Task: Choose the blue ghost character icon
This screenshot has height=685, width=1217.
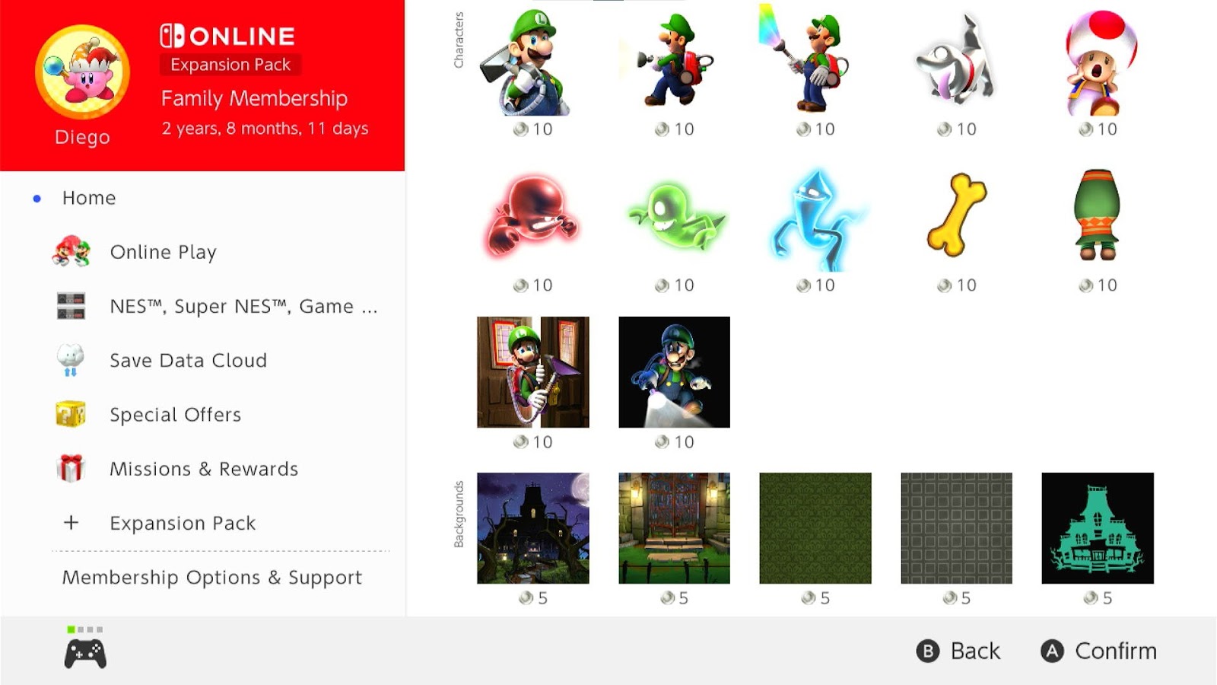Action: point(815,221)
